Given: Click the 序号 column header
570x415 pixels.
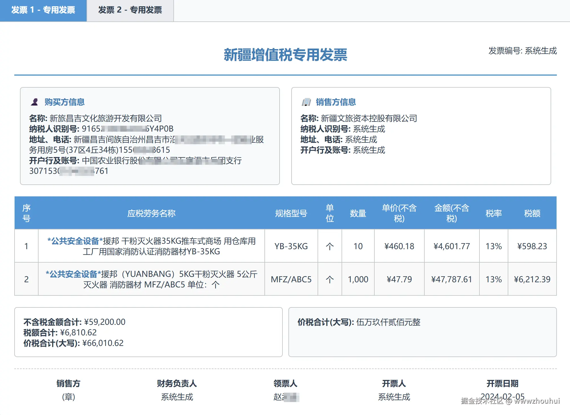Looking at the screenshot, I should (x=26, y=213).
